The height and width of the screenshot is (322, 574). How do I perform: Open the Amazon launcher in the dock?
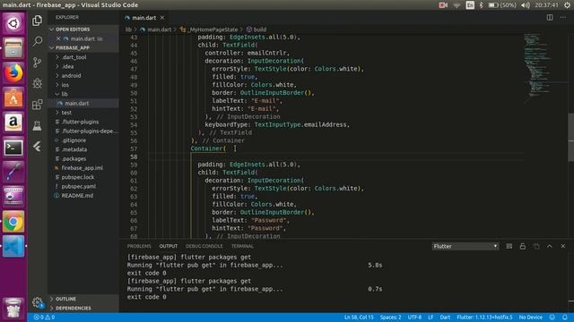[13, 123]
